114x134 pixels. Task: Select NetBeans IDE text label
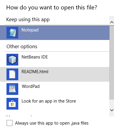pyautogui.click(x=35, y=57)
